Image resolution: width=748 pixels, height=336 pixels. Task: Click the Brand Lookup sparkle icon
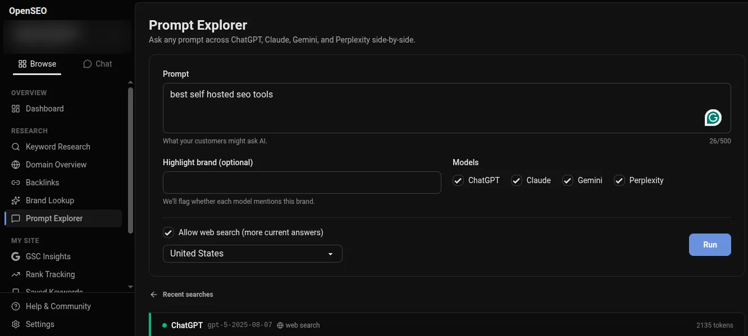pyautogui.click(x=16, y=200)
